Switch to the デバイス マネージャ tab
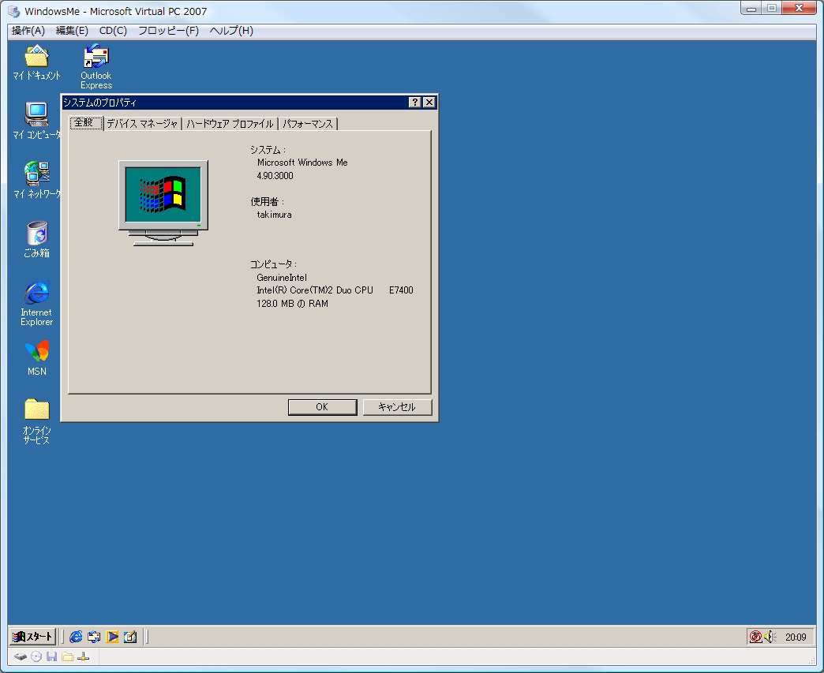 tap(142, 124)
